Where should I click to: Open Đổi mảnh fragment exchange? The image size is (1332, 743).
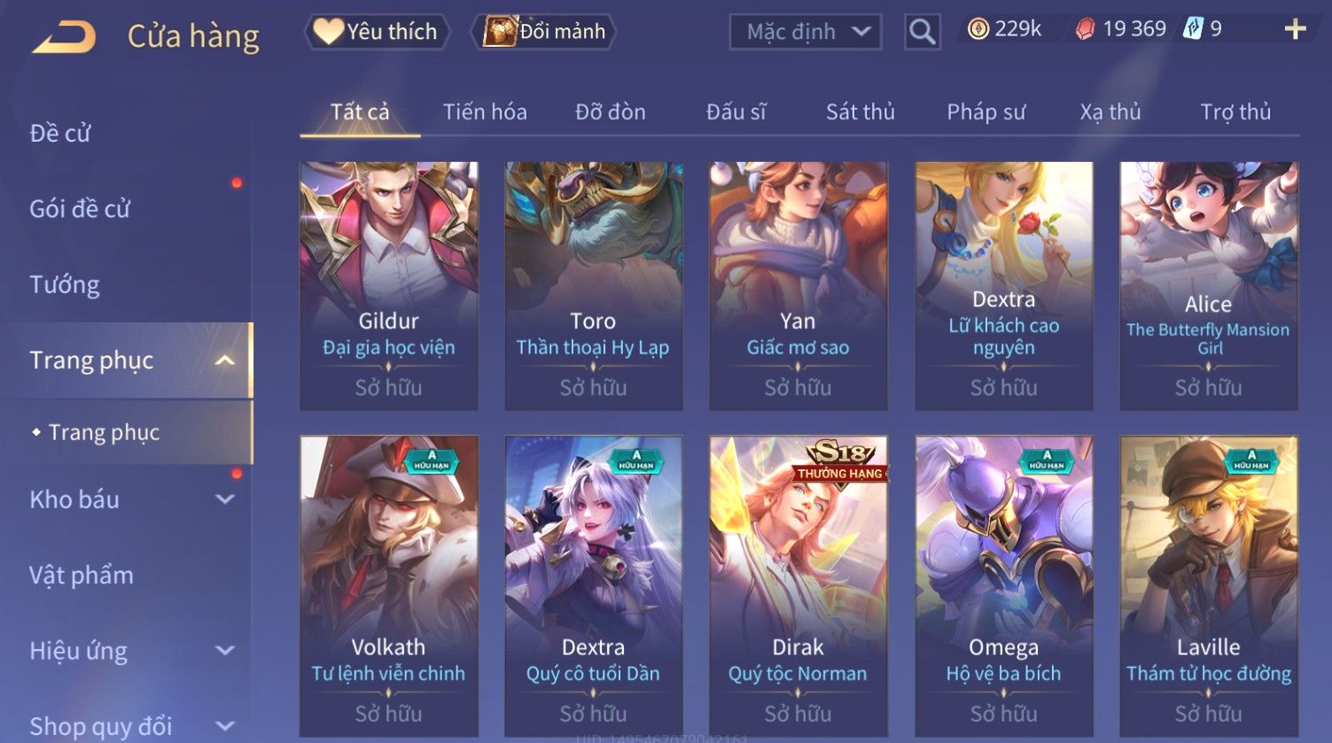(544, 32)
